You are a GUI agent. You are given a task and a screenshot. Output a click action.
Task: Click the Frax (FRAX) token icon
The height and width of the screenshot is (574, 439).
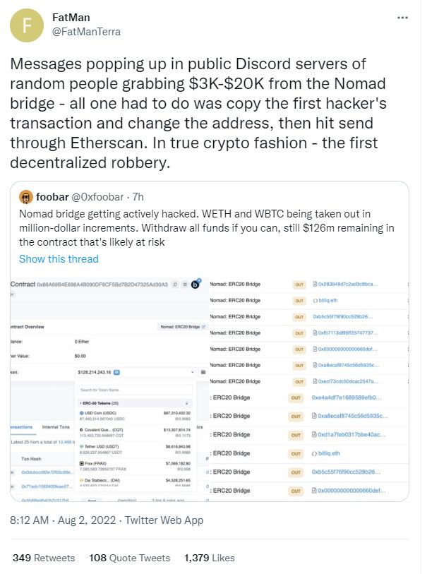pos(80,462)
